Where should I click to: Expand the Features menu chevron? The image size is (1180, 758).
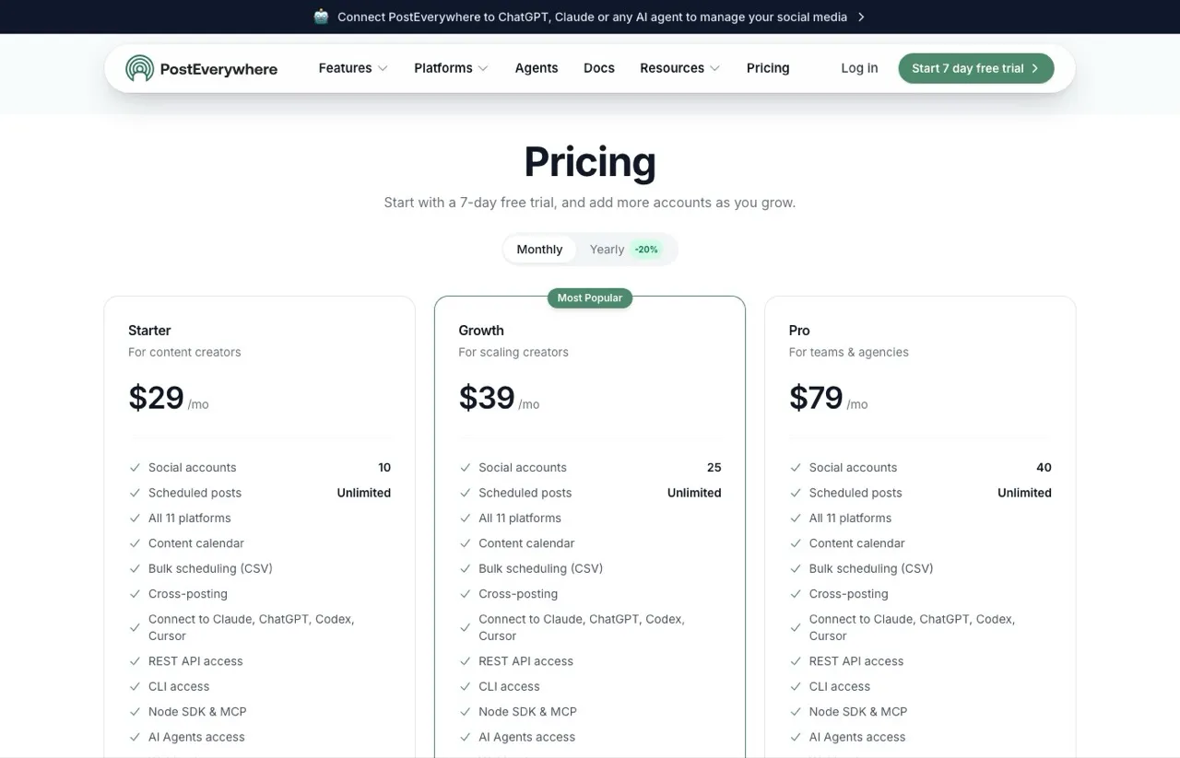[x=383, y=68]
